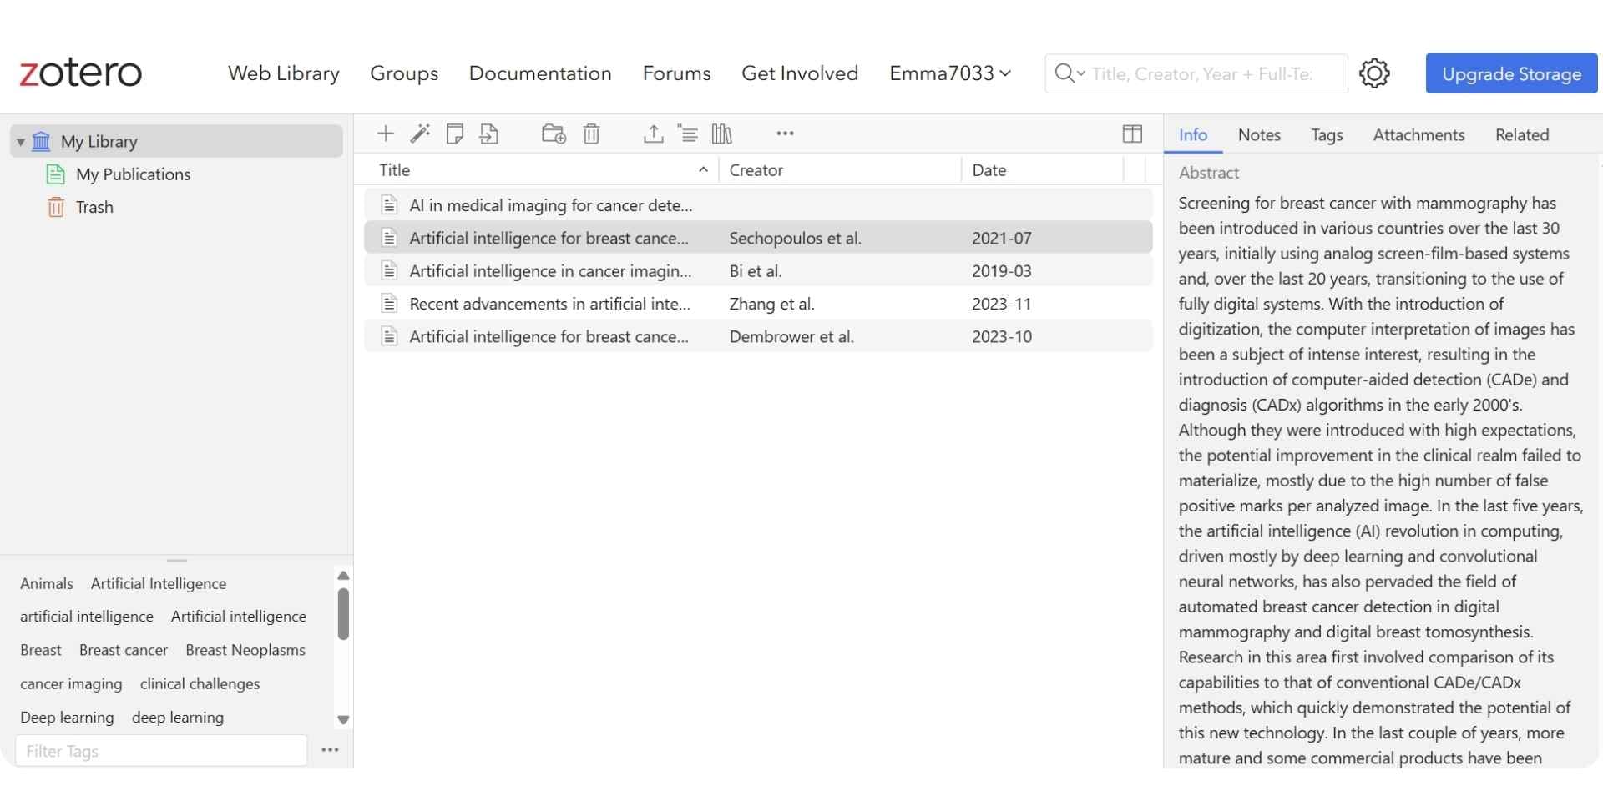
Task: Open the Zotero settings gear
Action: point(1374,73)
